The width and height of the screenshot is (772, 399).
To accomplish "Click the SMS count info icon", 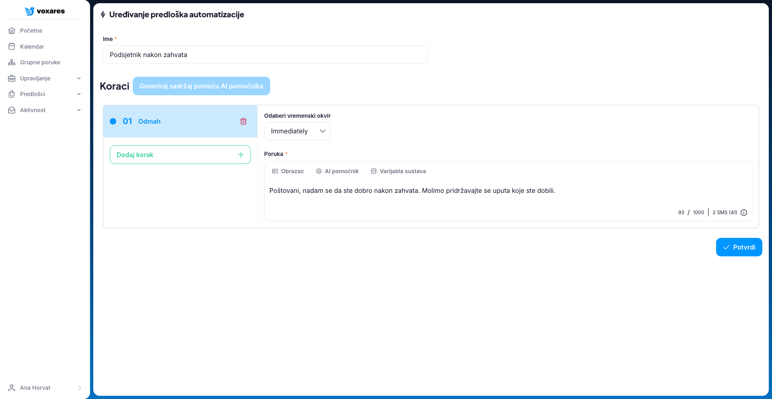I will 744,213.
